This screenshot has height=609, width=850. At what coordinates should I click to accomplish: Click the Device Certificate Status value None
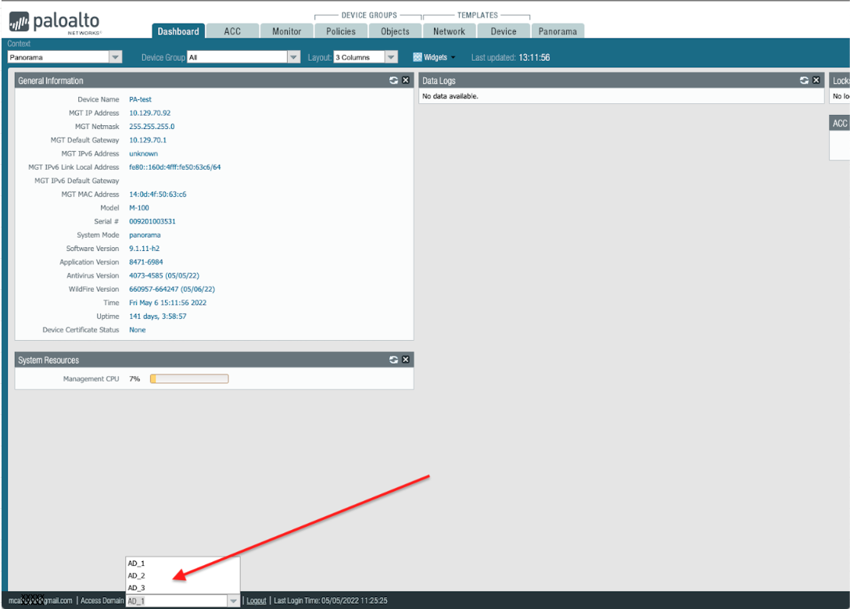click(x=137, y=330)
